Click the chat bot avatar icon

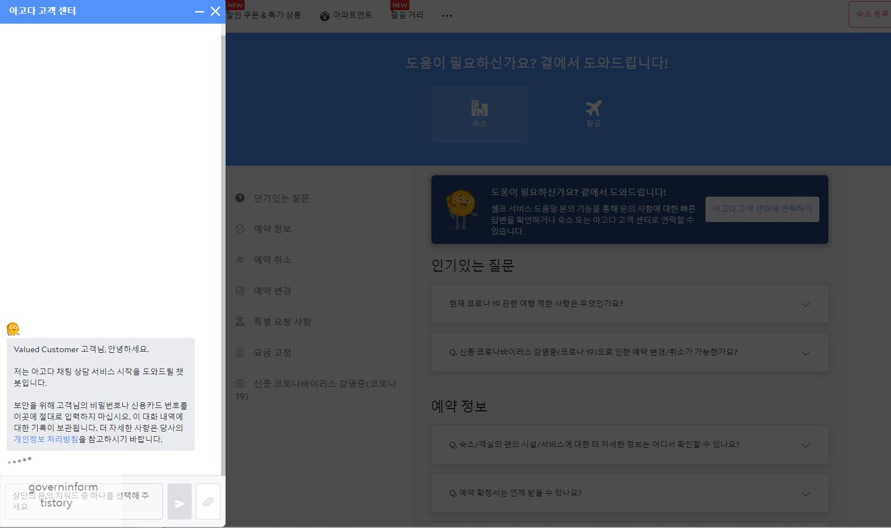[13, 329]
